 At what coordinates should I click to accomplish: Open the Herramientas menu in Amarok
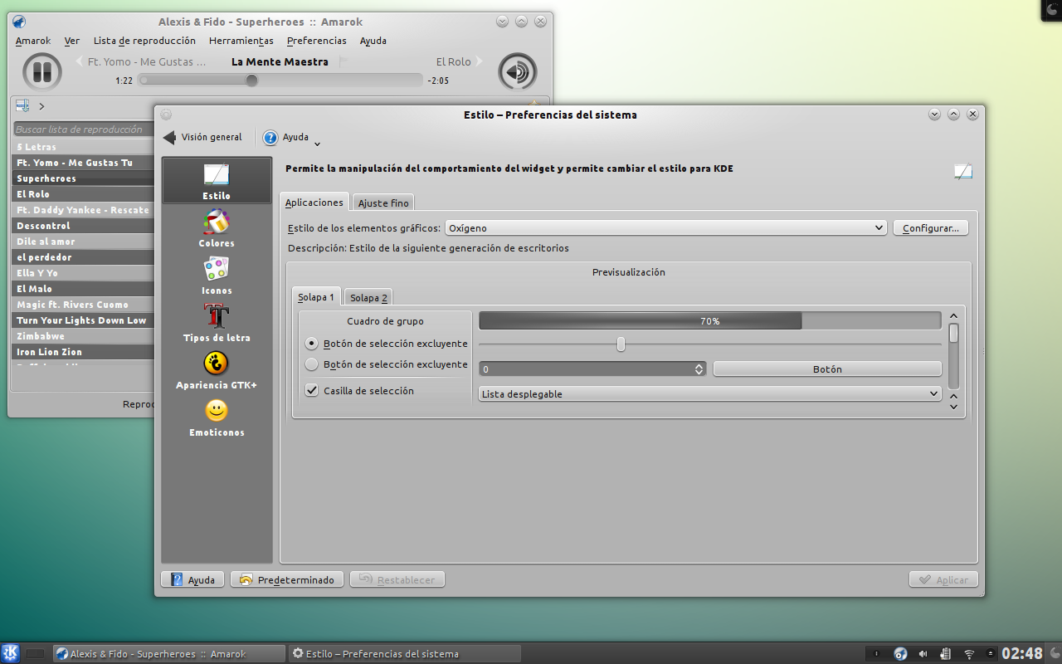[241, 41]
